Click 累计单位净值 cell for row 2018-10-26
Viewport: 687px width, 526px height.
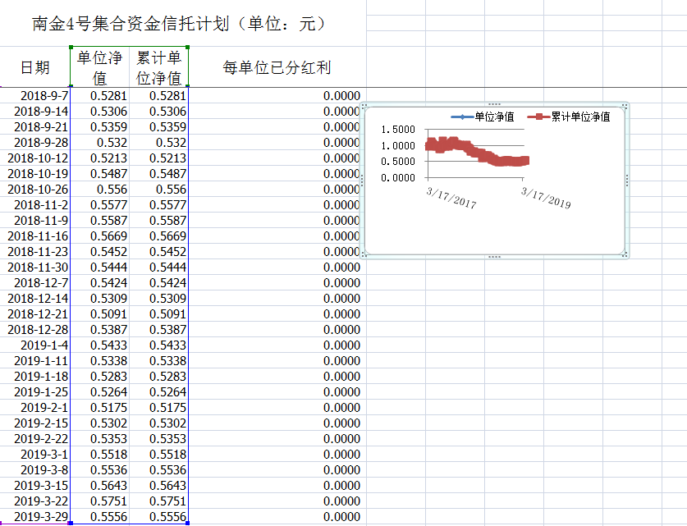point(158,190)
